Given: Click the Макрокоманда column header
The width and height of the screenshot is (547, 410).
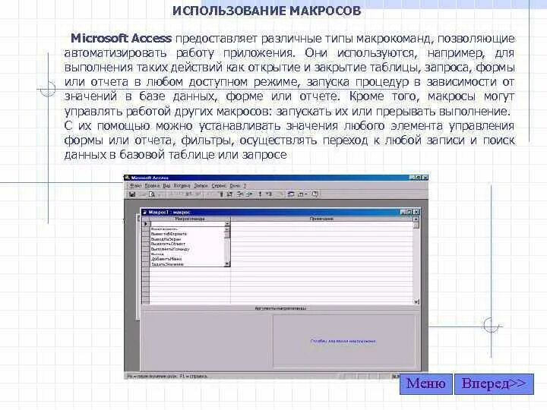Looking at the screenshot, I should (190, 219).
